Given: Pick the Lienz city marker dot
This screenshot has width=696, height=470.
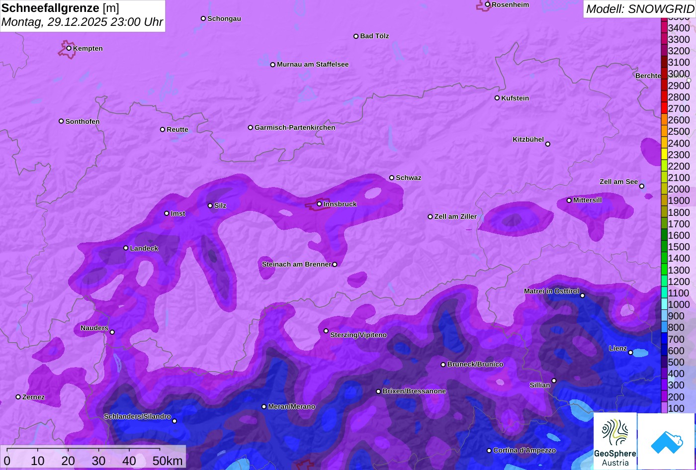Looking at the screenshot, I should point(631,353).
